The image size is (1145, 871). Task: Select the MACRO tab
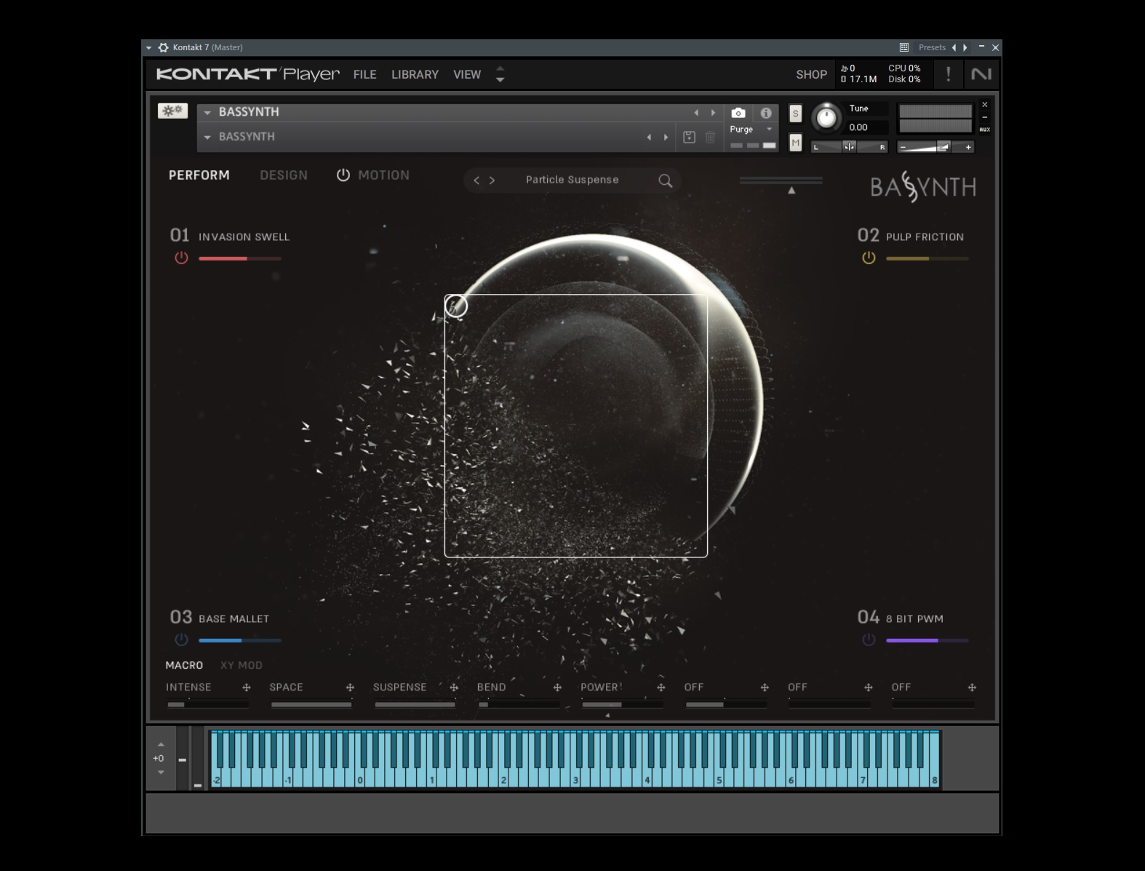(x=184, y=665)
